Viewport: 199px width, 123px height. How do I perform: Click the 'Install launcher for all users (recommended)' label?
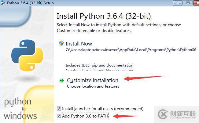[x=102, y=109]
